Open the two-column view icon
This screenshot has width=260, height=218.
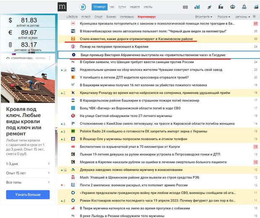pos(185,7)
